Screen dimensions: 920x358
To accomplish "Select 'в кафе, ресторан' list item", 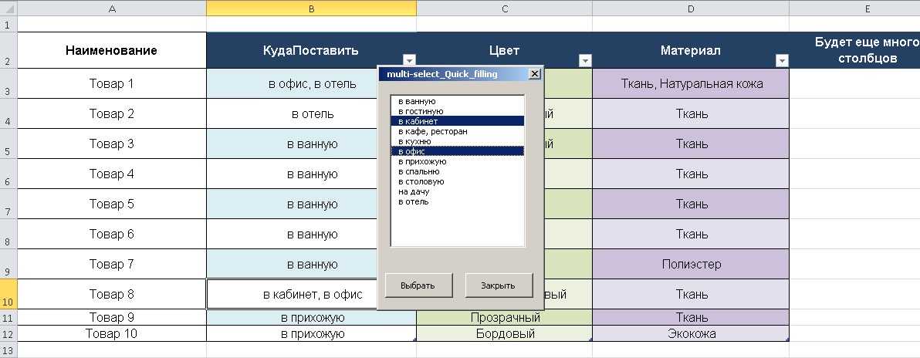I will [x=457, y=131].
